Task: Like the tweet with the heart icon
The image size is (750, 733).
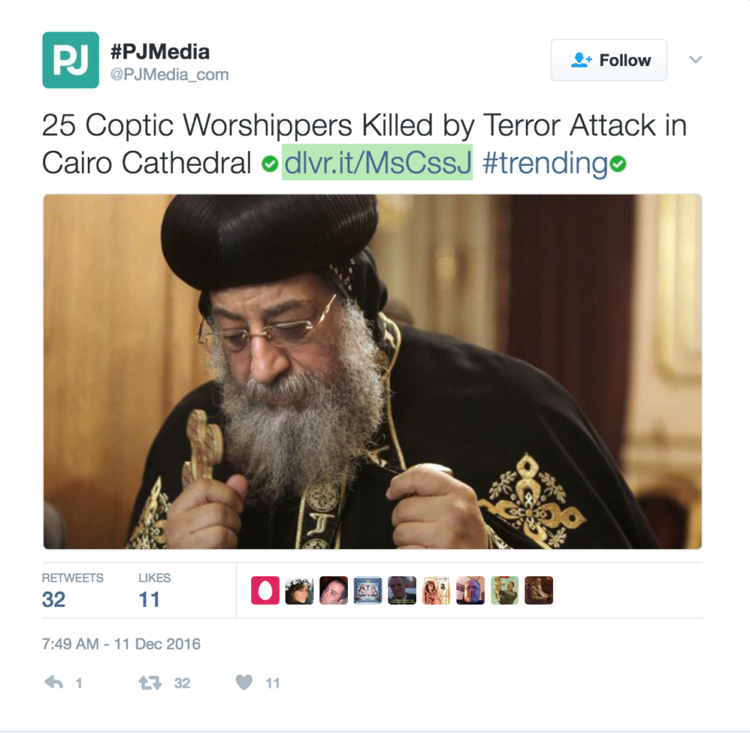Action: [x=244, y=682]
